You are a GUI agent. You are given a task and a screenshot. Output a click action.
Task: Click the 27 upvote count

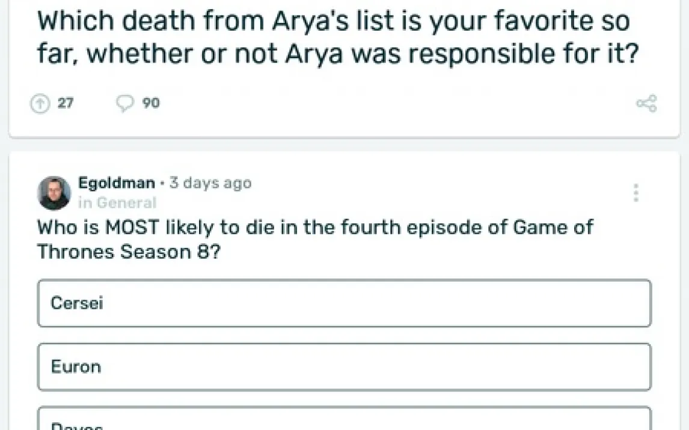tap(66, 104)
